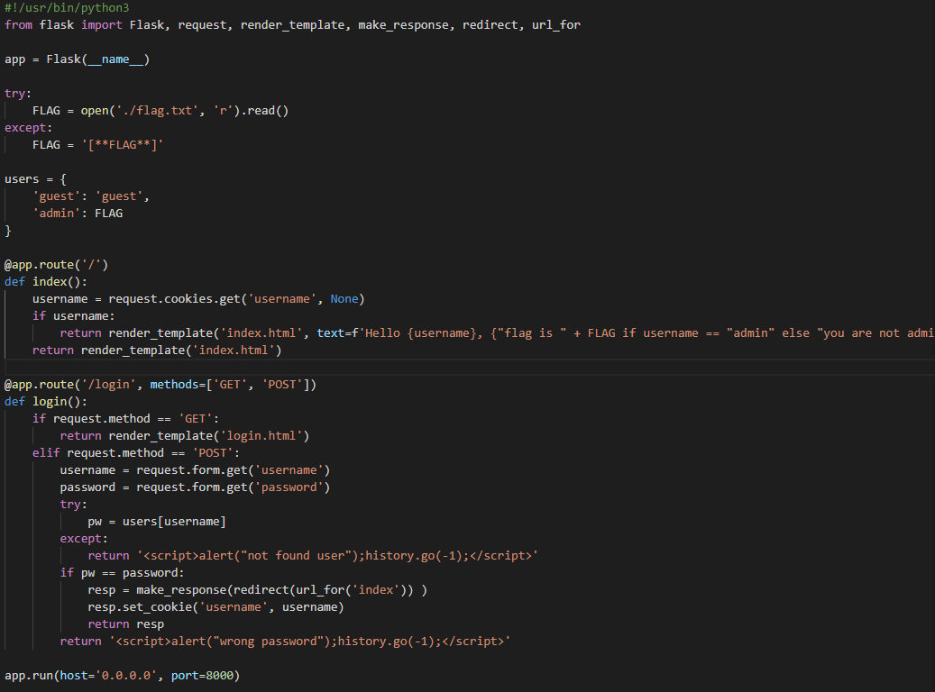Click the 'not found user' alert script string
935x692 pixels.
point(337,556)
